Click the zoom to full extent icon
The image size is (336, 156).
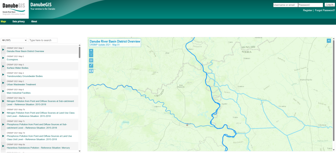pos(91,61)
